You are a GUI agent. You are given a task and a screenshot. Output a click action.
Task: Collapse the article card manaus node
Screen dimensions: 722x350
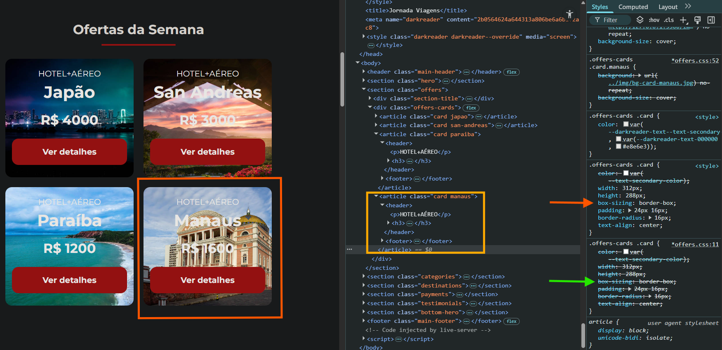tap(376, 196)
